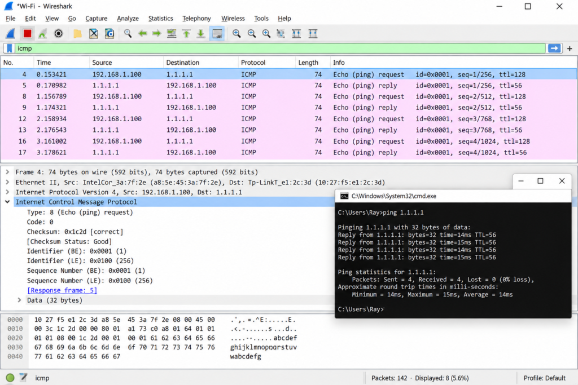Jump to first packet arrow
The width and height of the screenshot is (578, 385).
(186, 34)
